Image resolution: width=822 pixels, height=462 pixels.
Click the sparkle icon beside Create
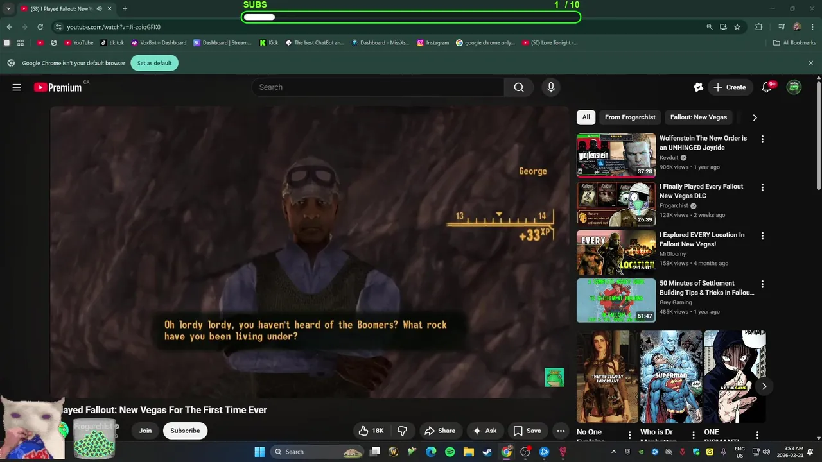pyautogui.click(x=698, y=87)
